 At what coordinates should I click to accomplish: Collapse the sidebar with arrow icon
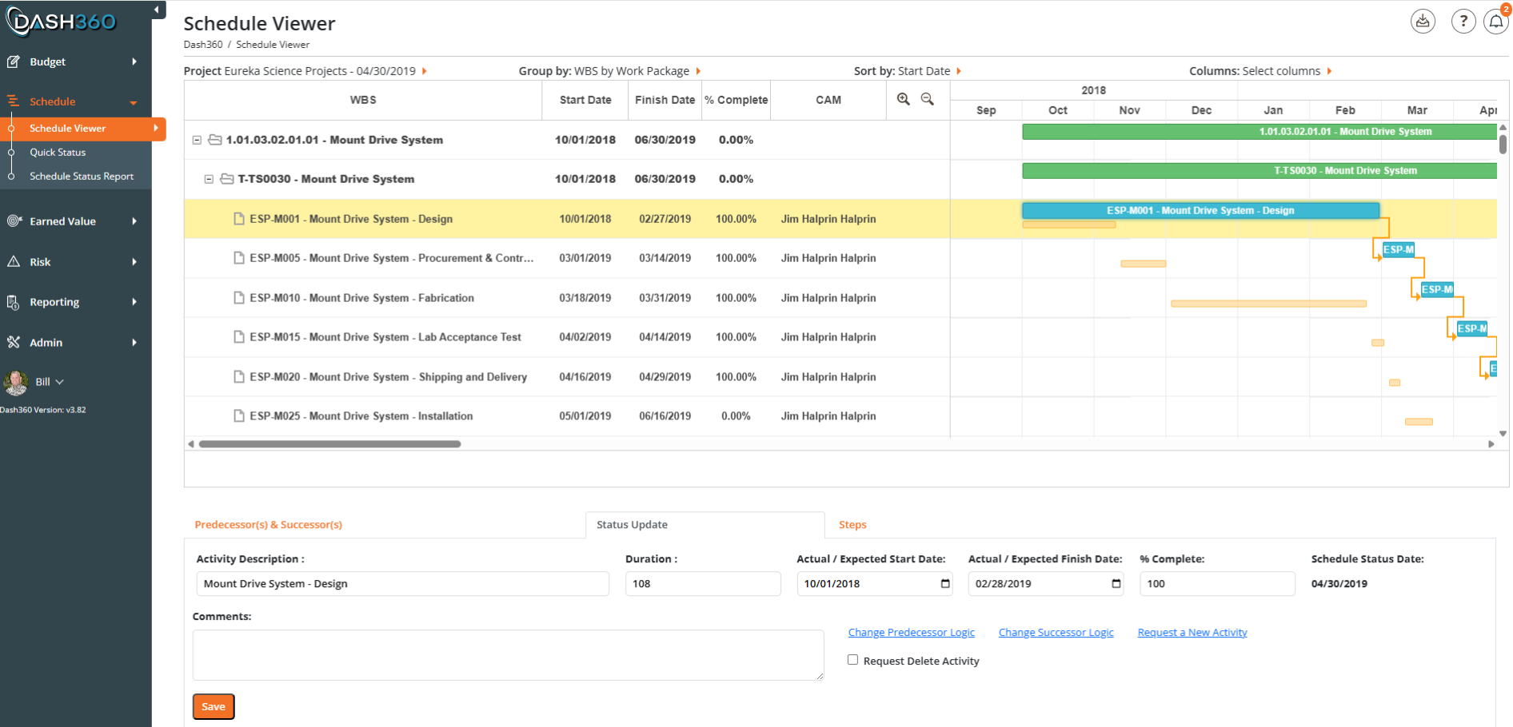(x=158, y=10)
